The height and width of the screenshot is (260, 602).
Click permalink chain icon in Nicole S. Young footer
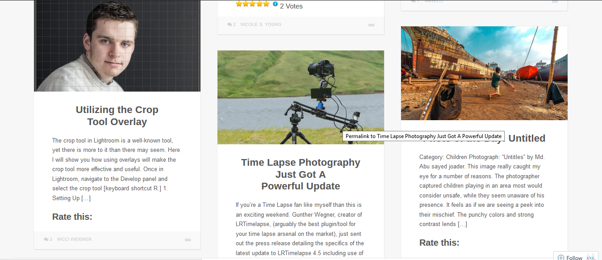click(x=371, y=25)
